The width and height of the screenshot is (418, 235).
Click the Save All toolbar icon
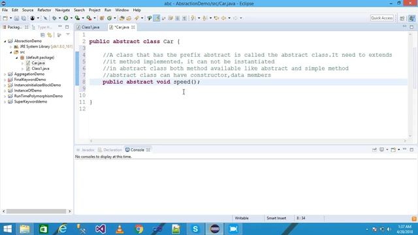pyautogui.click(x=24, y=18)
